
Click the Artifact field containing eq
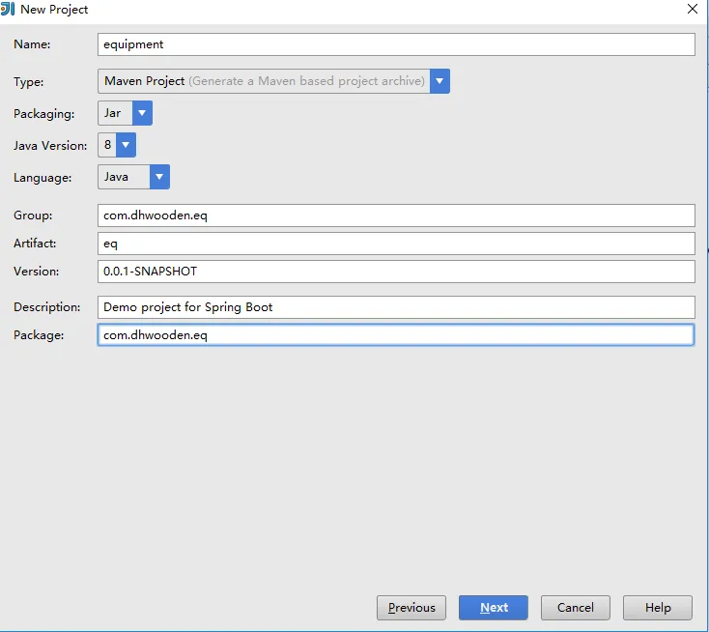point(396,244)
